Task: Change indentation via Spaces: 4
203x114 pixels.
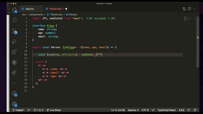Action: pyautogui.click(x=133, y=110)
